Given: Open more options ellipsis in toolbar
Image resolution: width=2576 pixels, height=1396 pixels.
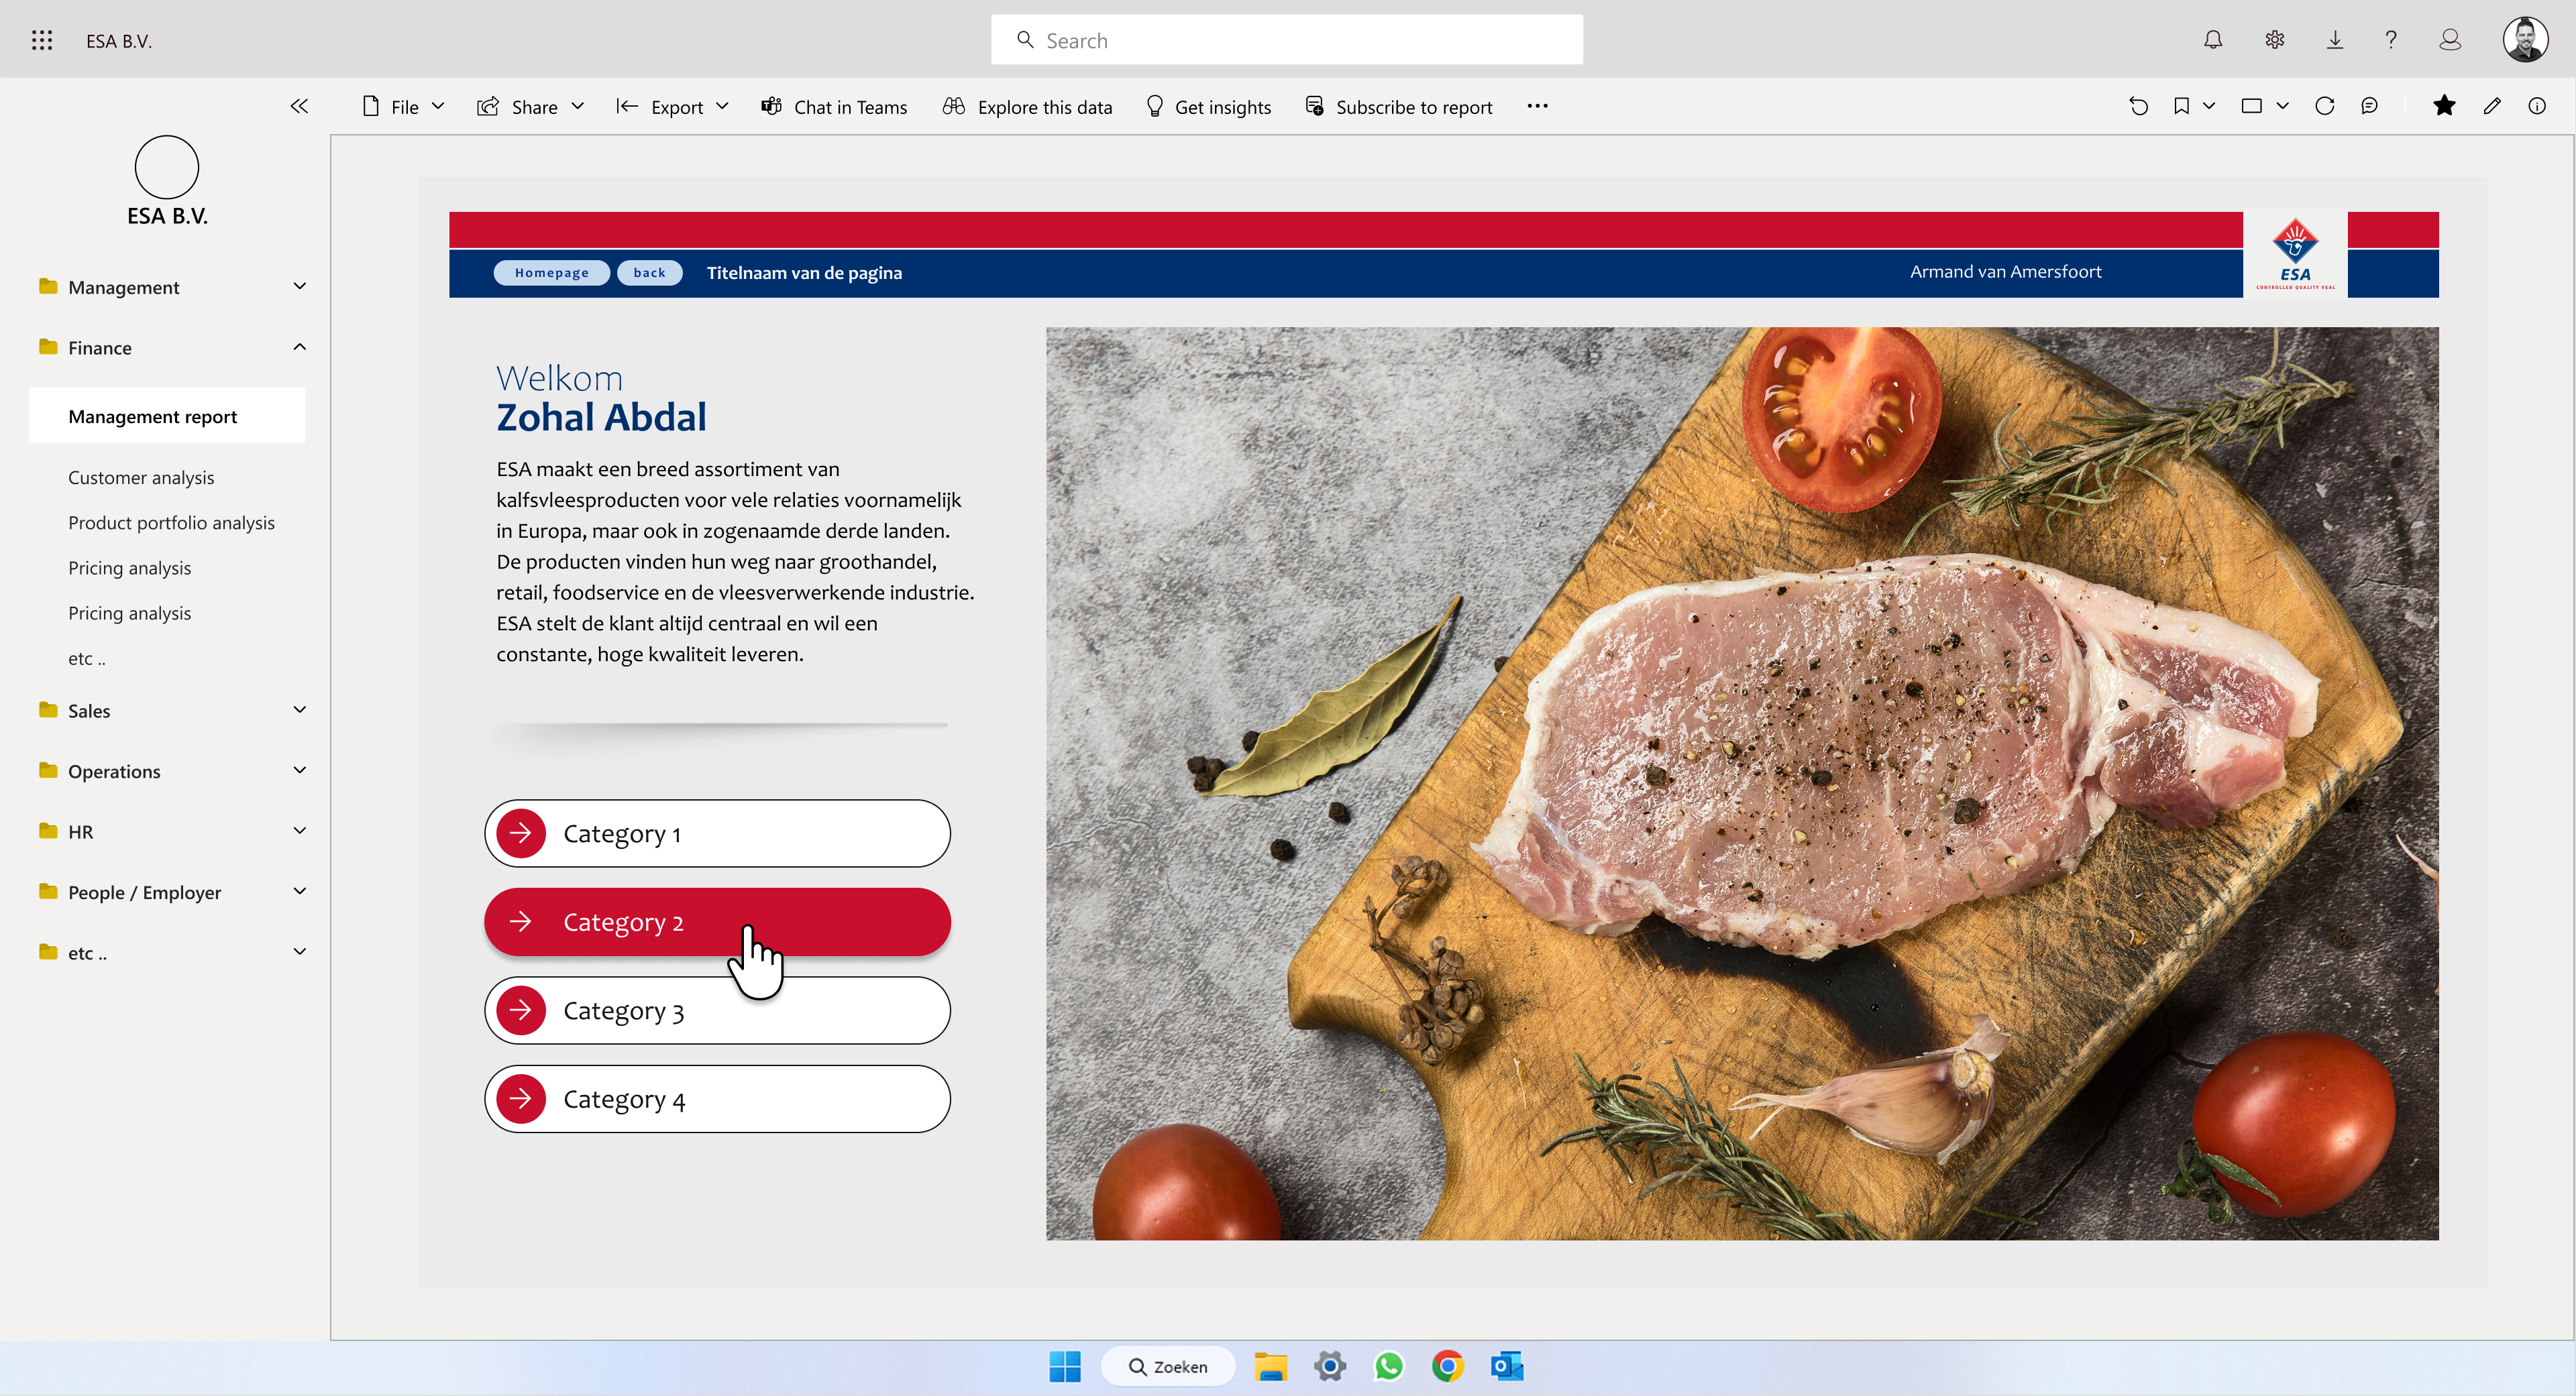Looking at the screenshot, I should pyautogui.click(x=1537, y=106).
